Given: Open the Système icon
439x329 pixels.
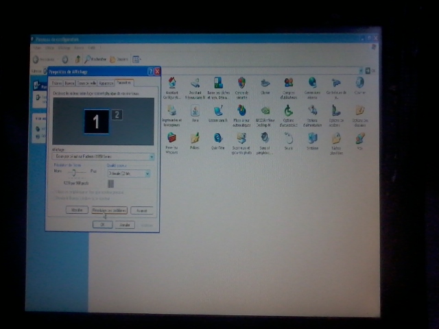Looking at the screenshot, I should [313, 141].
